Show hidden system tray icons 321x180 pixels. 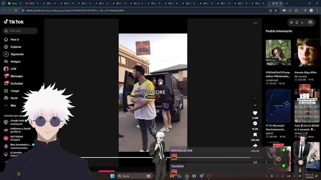266,176
